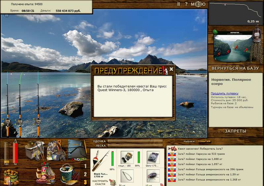Click the warning mascot figure in dialog title
The image size is (264, 186).
(166, 71)
